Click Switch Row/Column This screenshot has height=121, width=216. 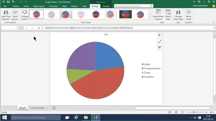158,15
